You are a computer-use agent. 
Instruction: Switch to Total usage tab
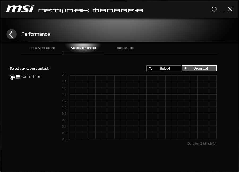(125, 48)
